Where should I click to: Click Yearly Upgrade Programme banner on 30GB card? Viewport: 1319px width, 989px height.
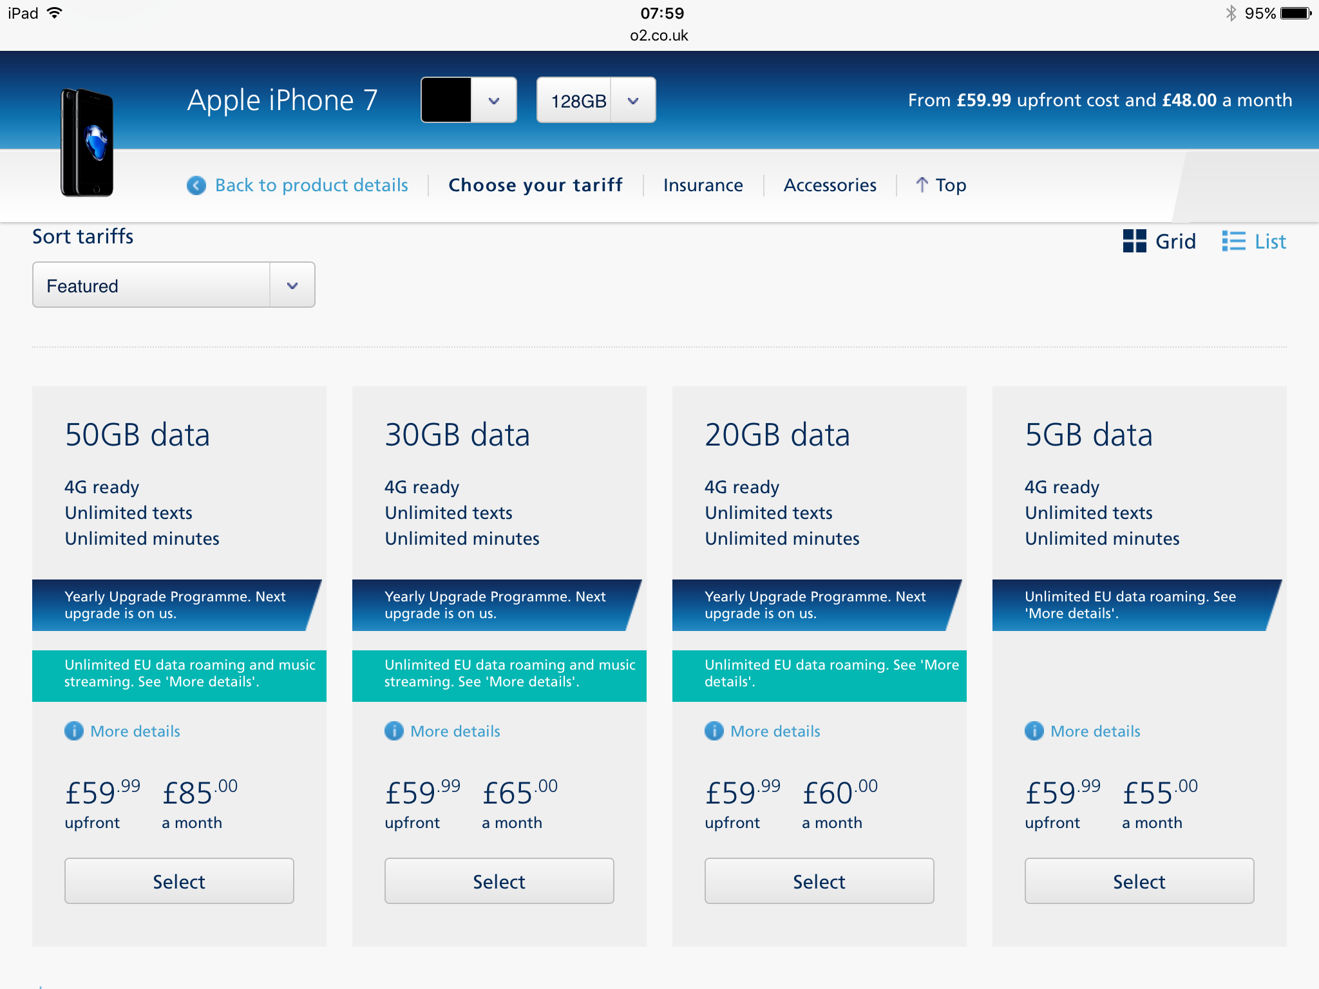point(497,605)
